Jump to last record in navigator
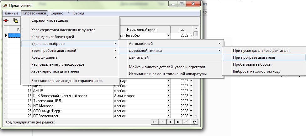The image size is (306, 136). point(178,122)
